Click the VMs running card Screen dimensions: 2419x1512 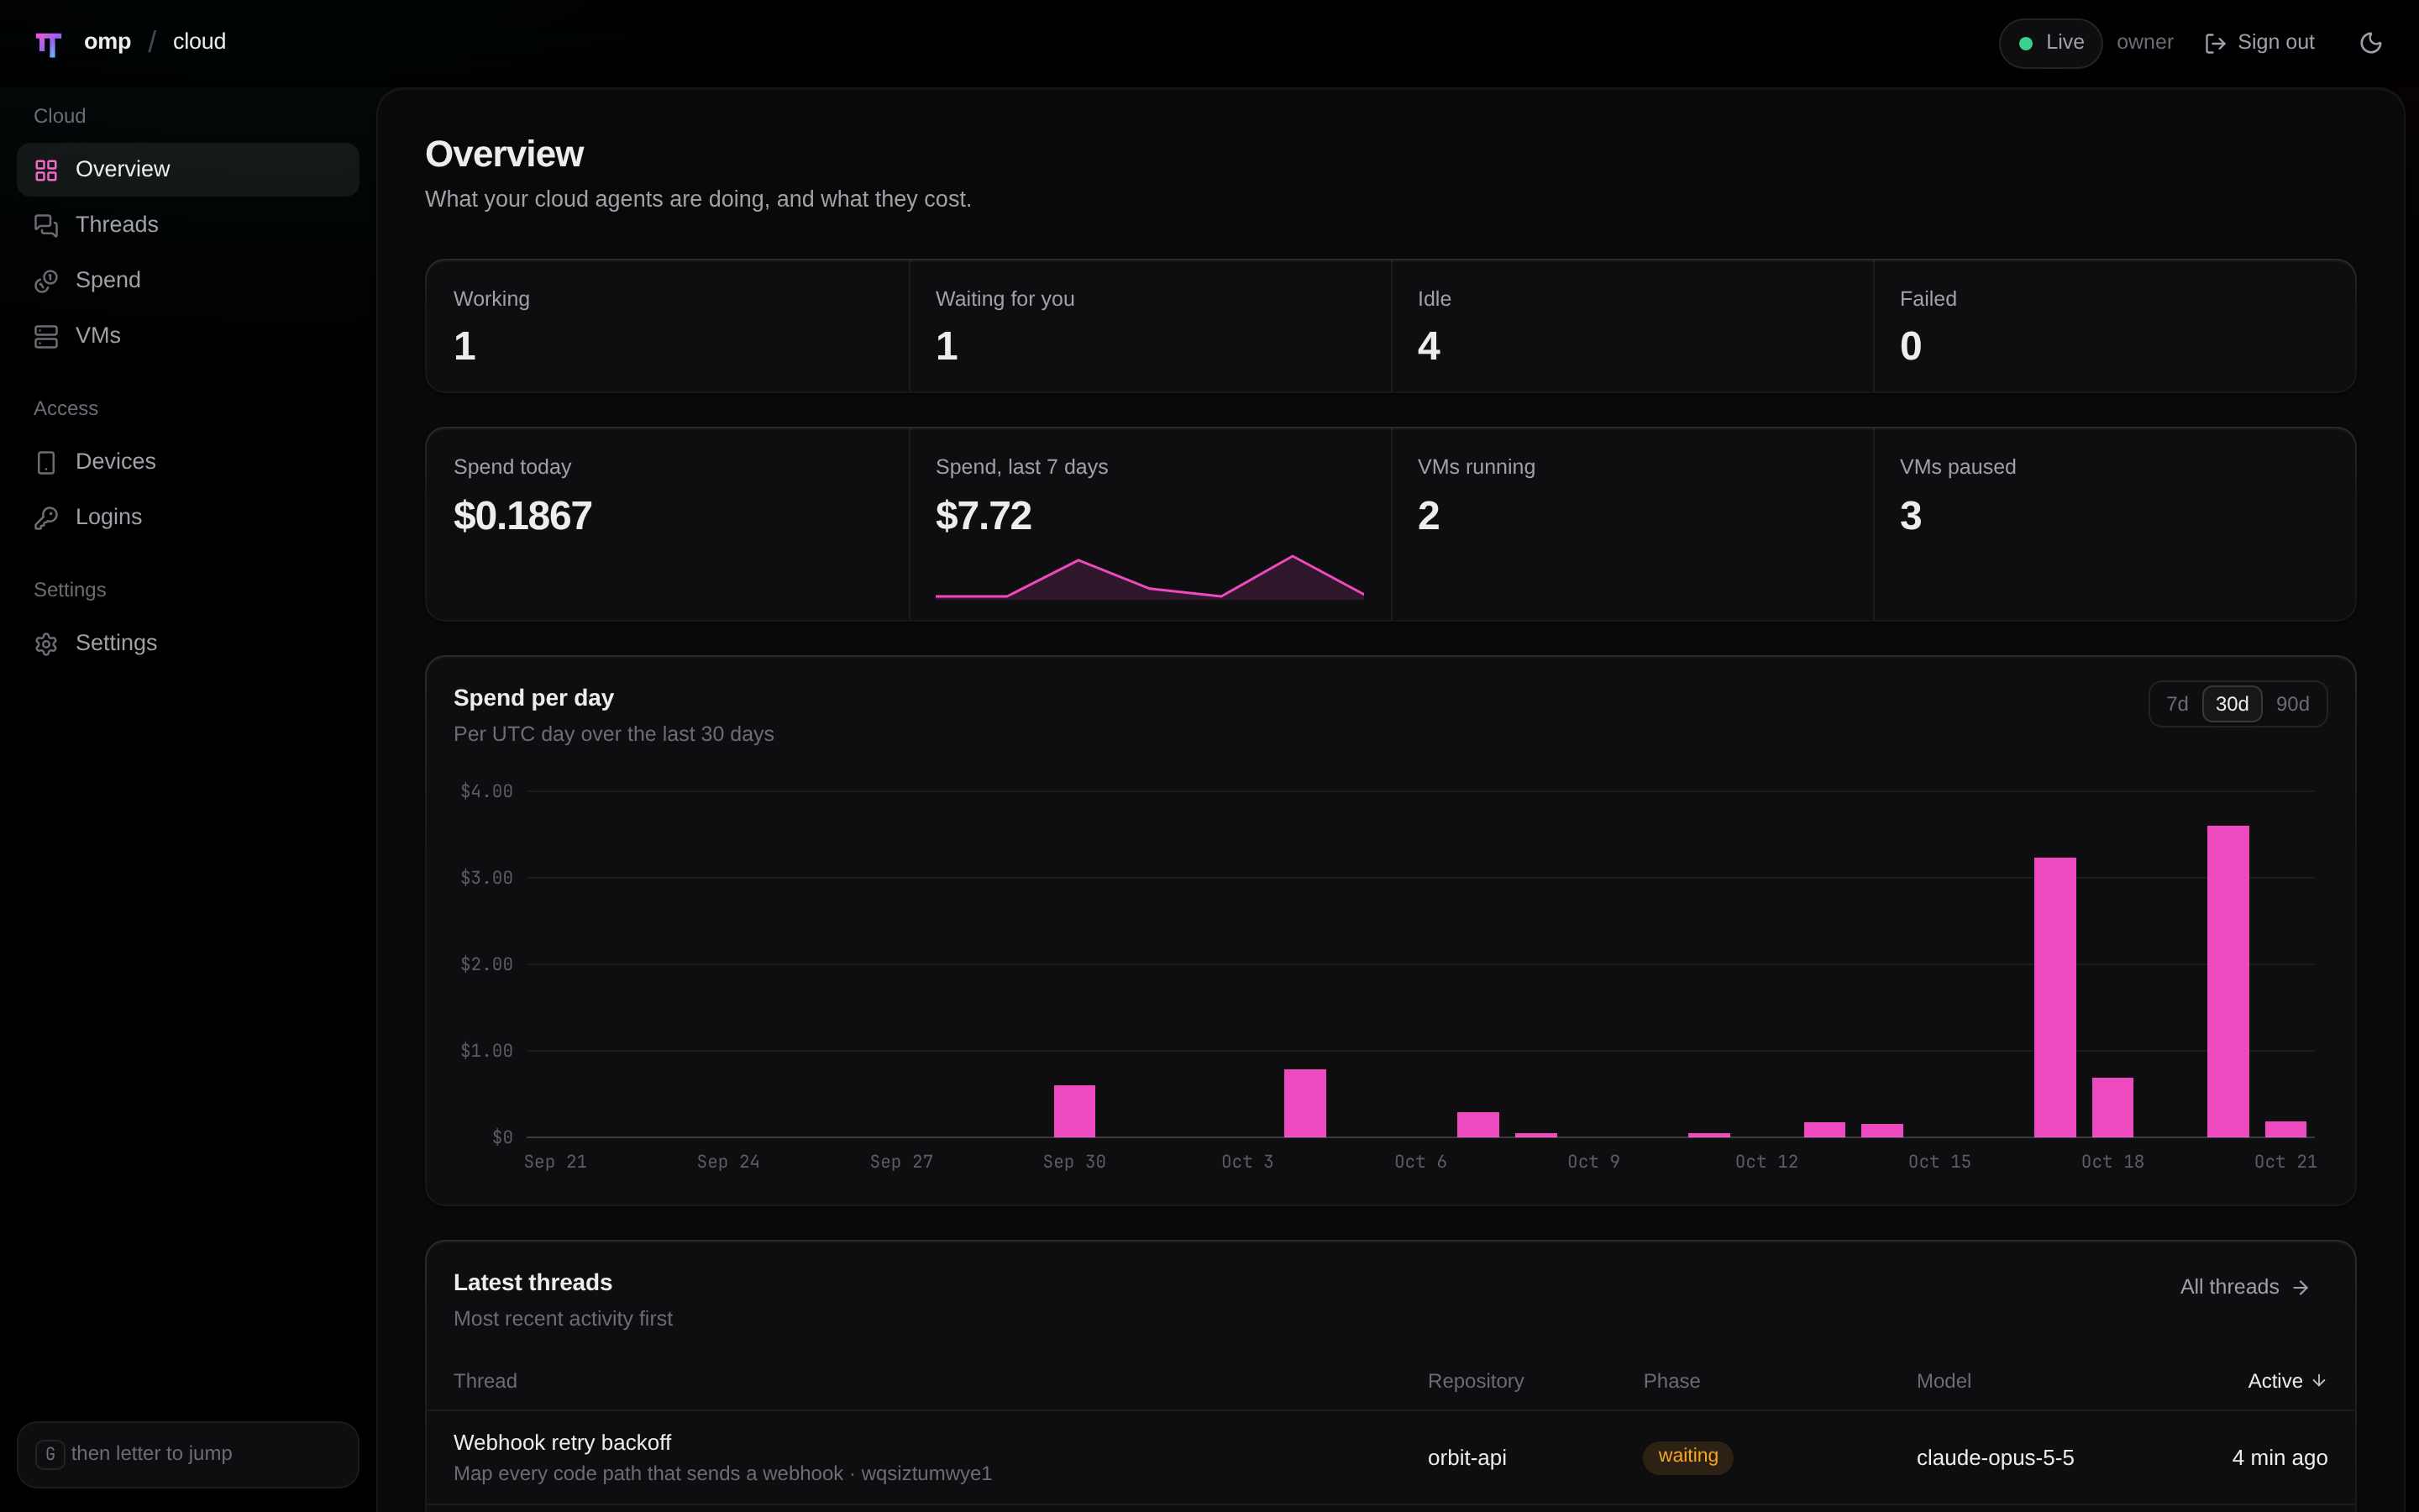coord(1632,524)
